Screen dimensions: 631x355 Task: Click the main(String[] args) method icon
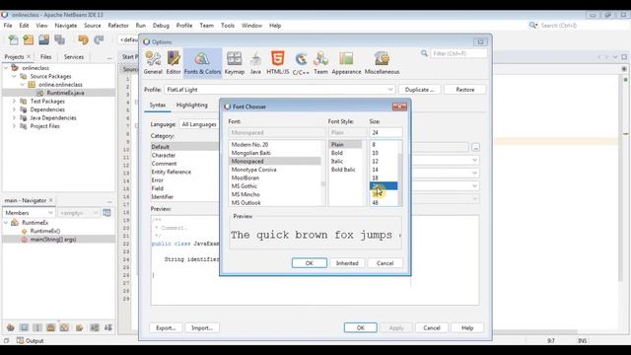24,239
